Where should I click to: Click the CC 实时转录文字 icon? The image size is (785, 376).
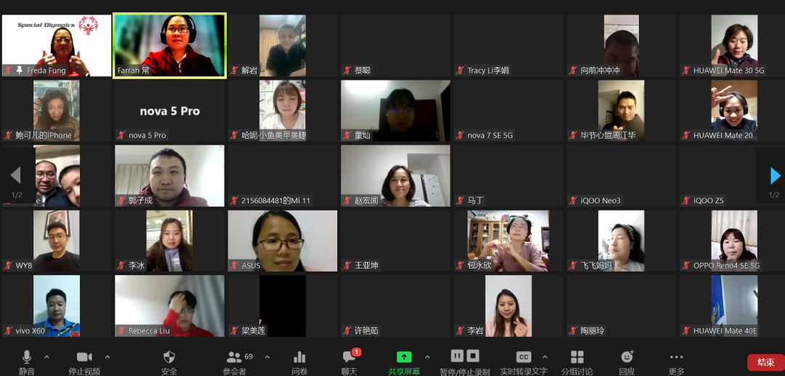point(523,356)
